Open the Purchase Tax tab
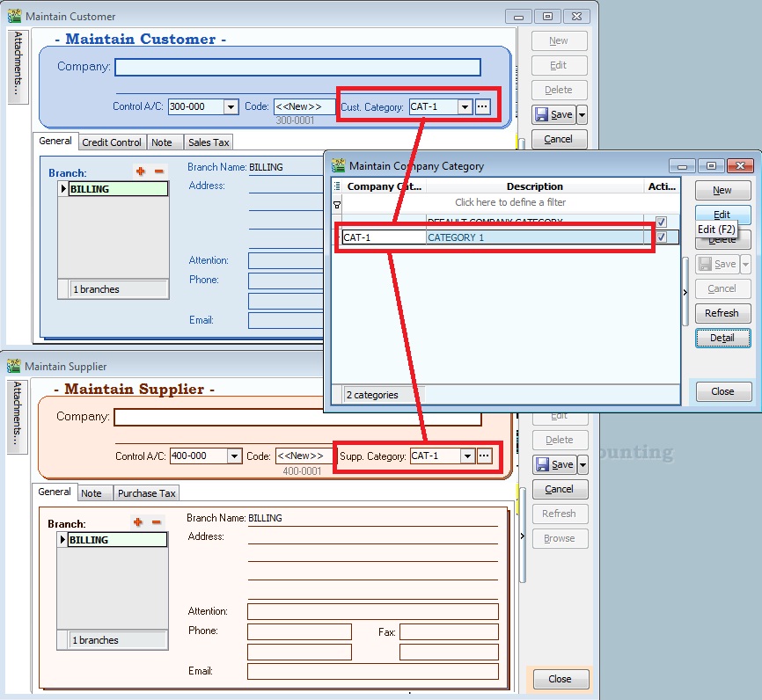Screen dimensions: 762x700 147,493
